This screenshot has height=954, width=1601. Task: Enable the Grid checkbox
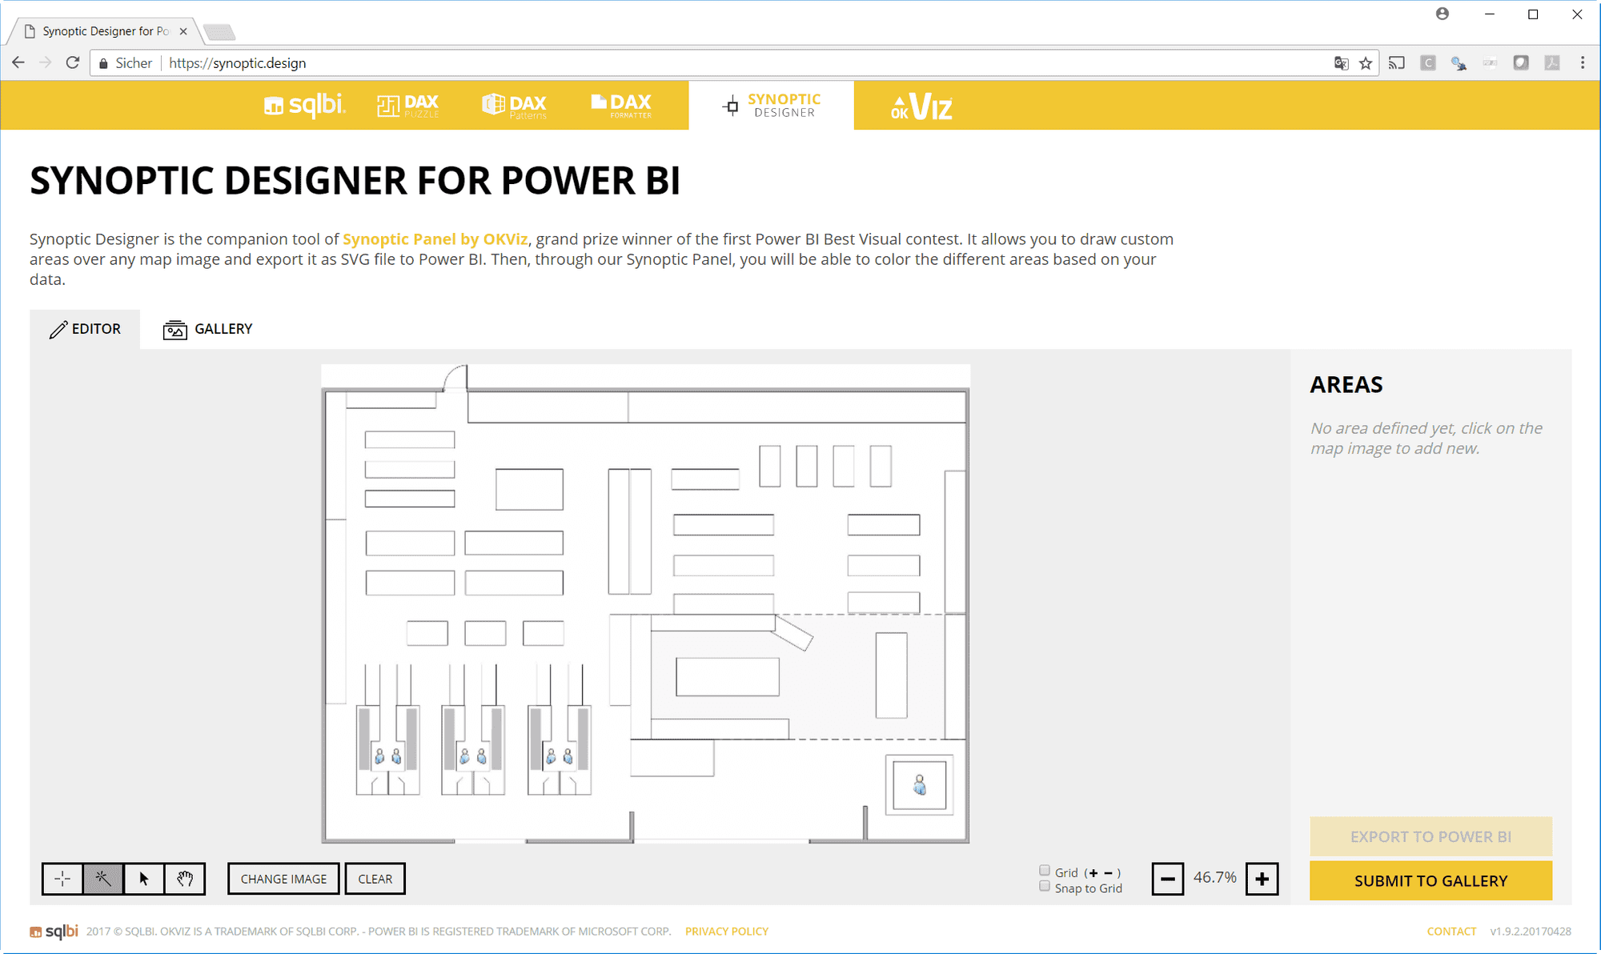click(1045, 871)
